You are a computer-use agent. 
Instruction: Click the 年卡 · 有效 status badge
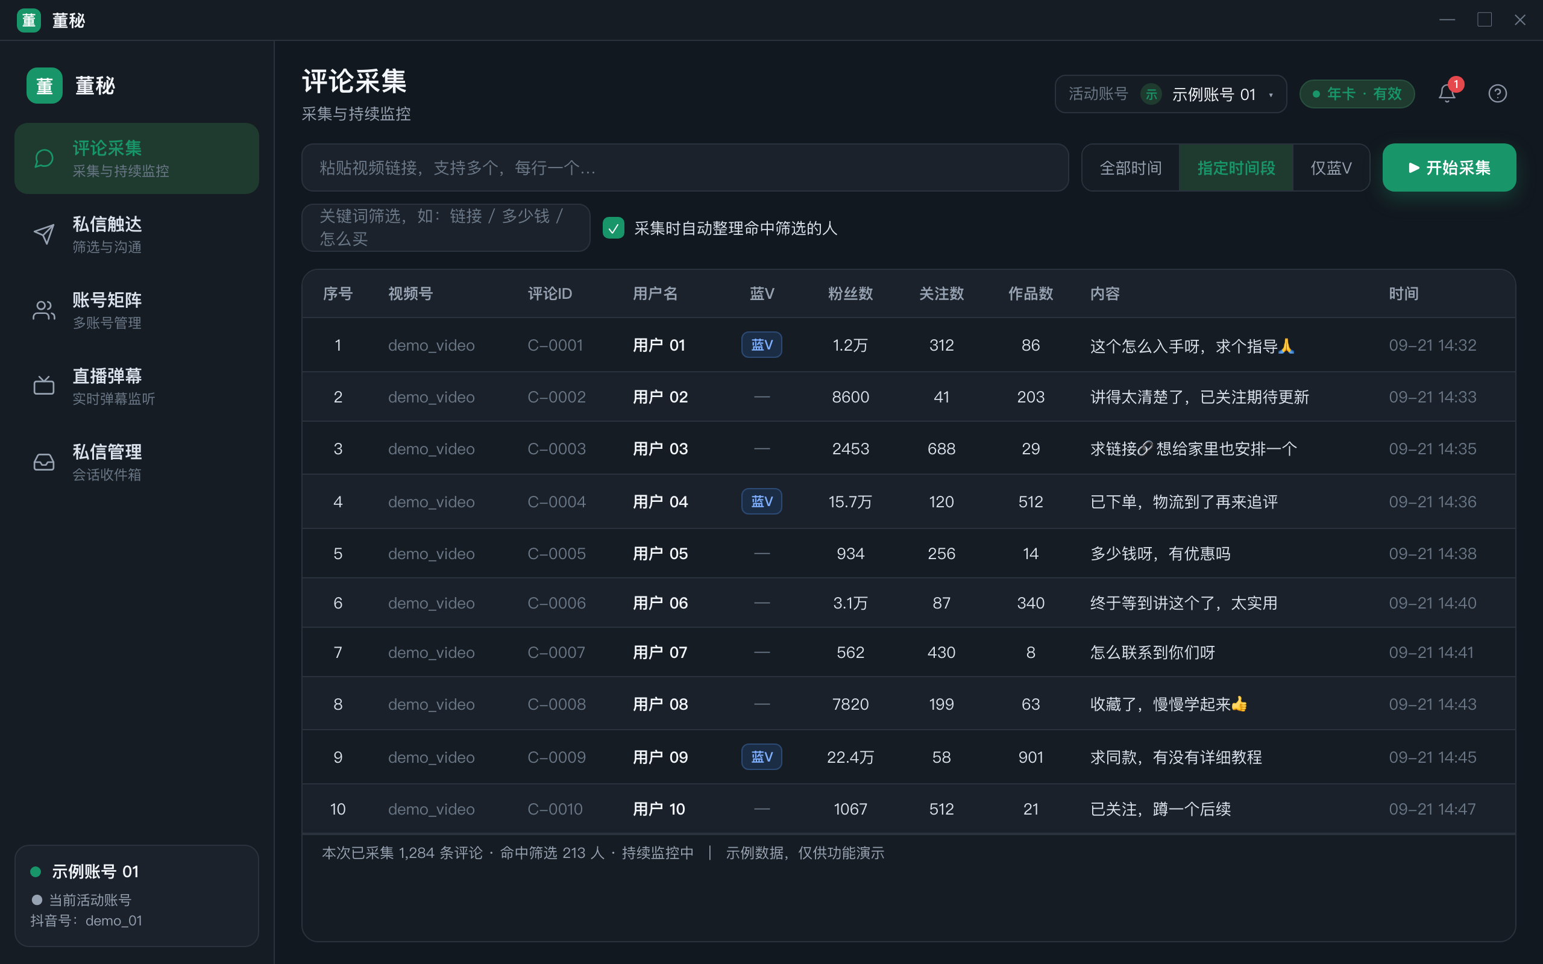[1357, 95]
